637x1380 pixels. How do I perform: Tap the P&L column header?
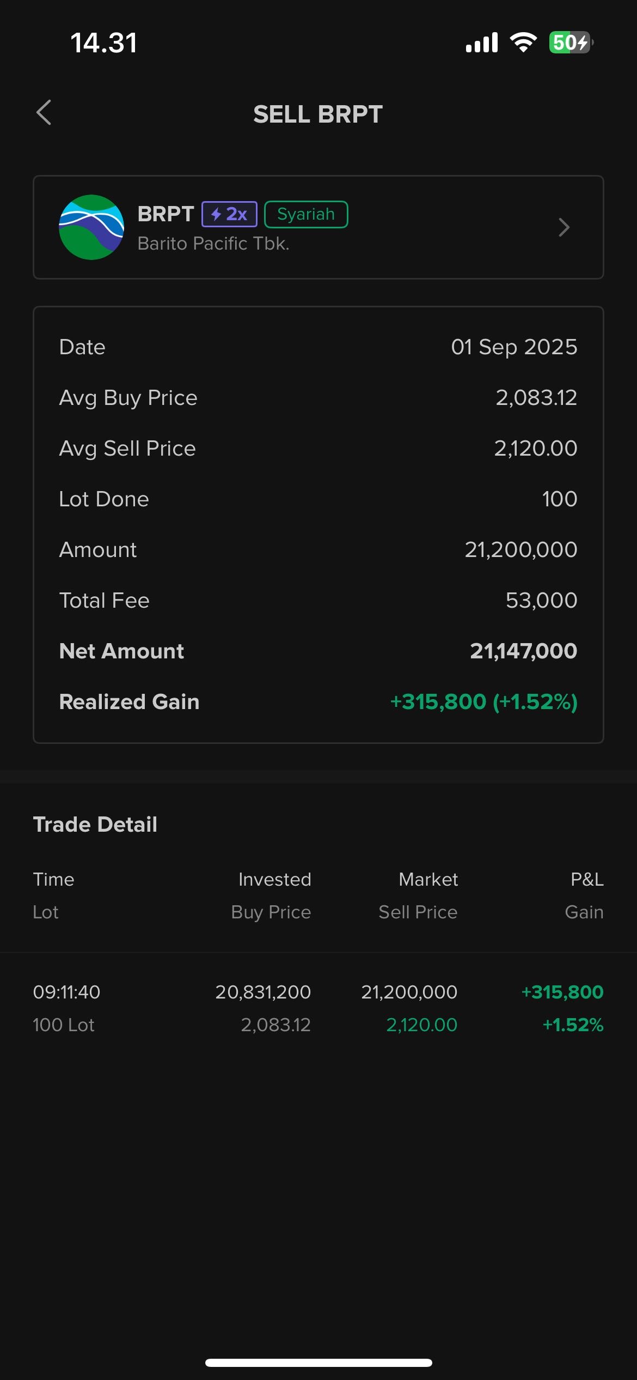click(x=587, y=880)
